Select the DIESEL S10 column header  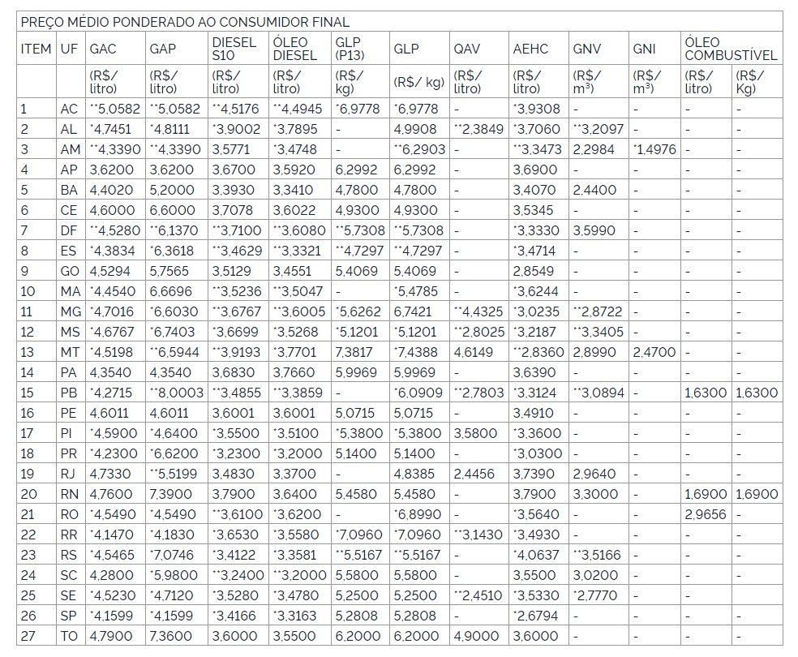pyautogui.click(x=234, y=49)
